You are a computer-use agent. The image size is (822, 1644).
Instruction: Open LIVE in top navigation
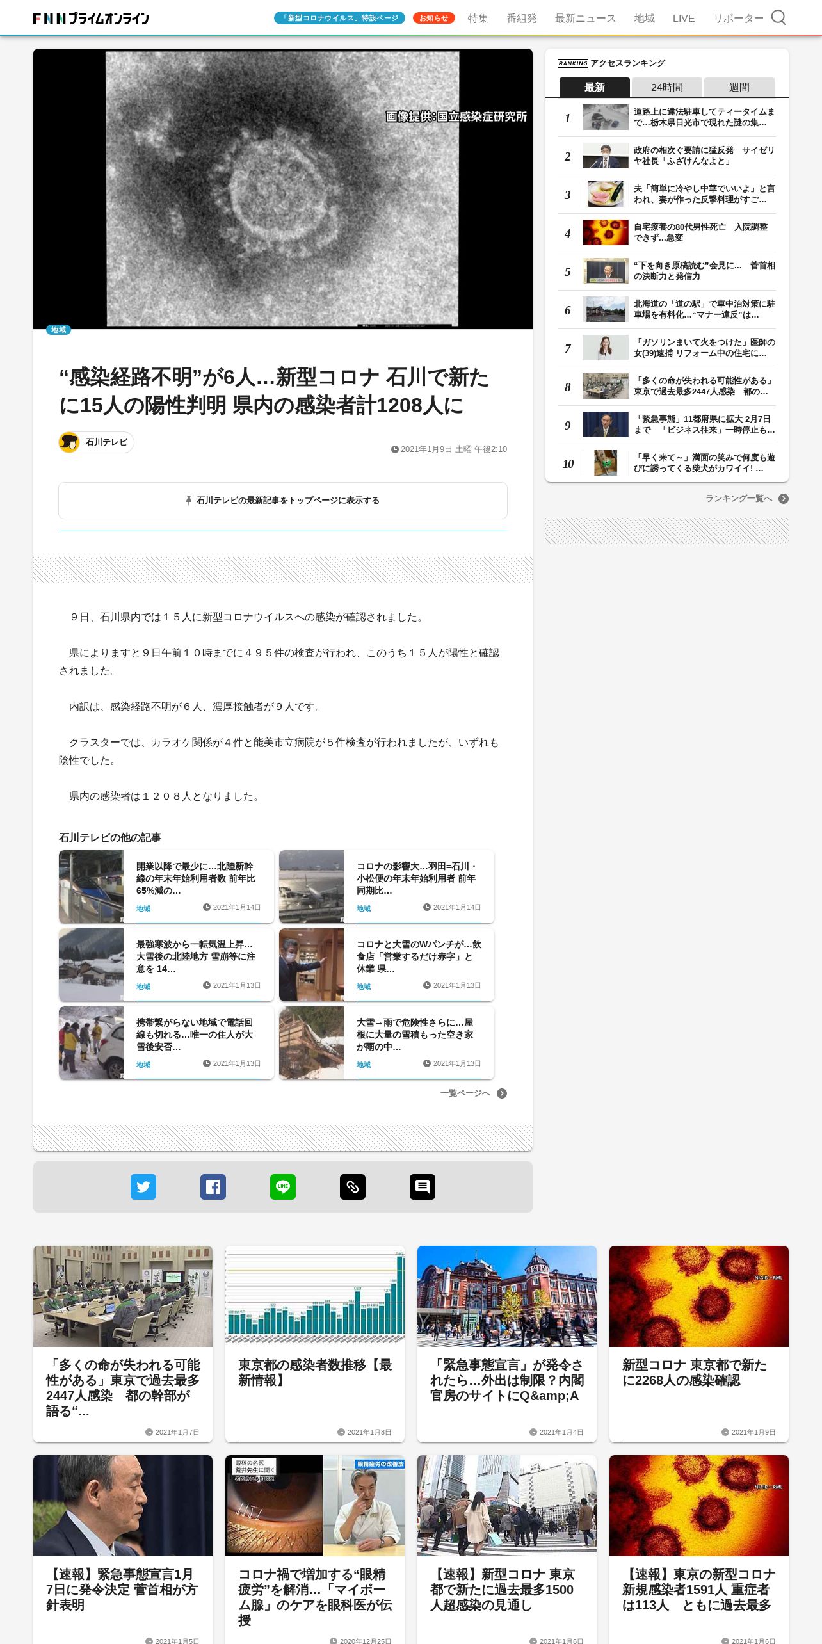tap(684, 18)
